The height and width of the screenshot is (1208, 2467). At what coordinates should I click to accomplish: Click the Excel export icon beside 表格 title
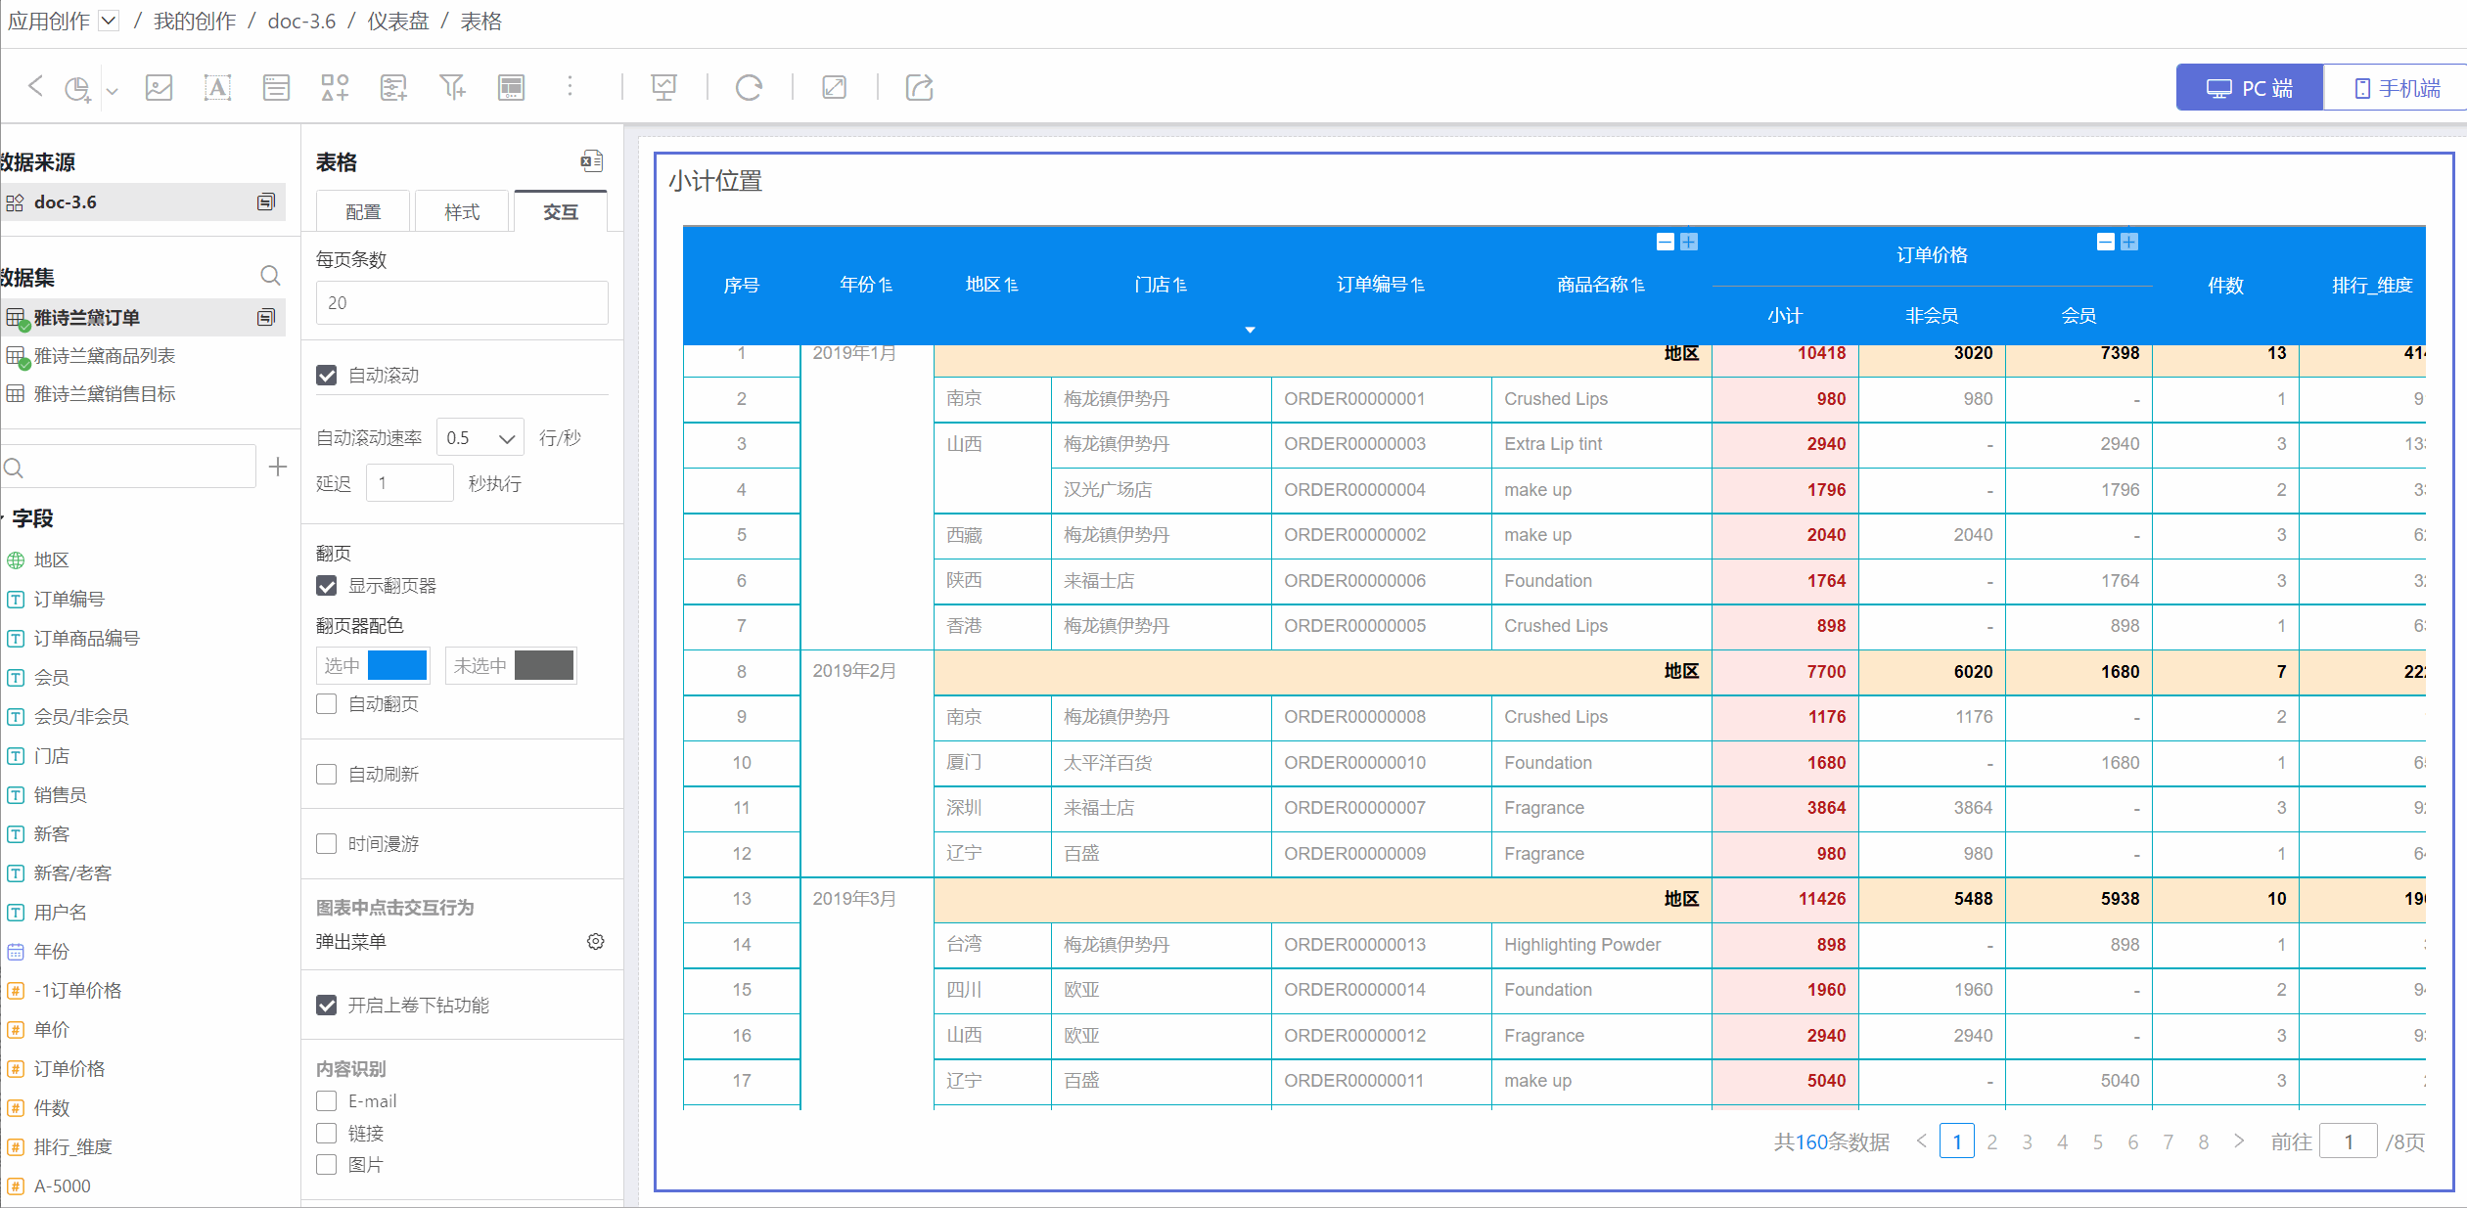click(591, 161)
